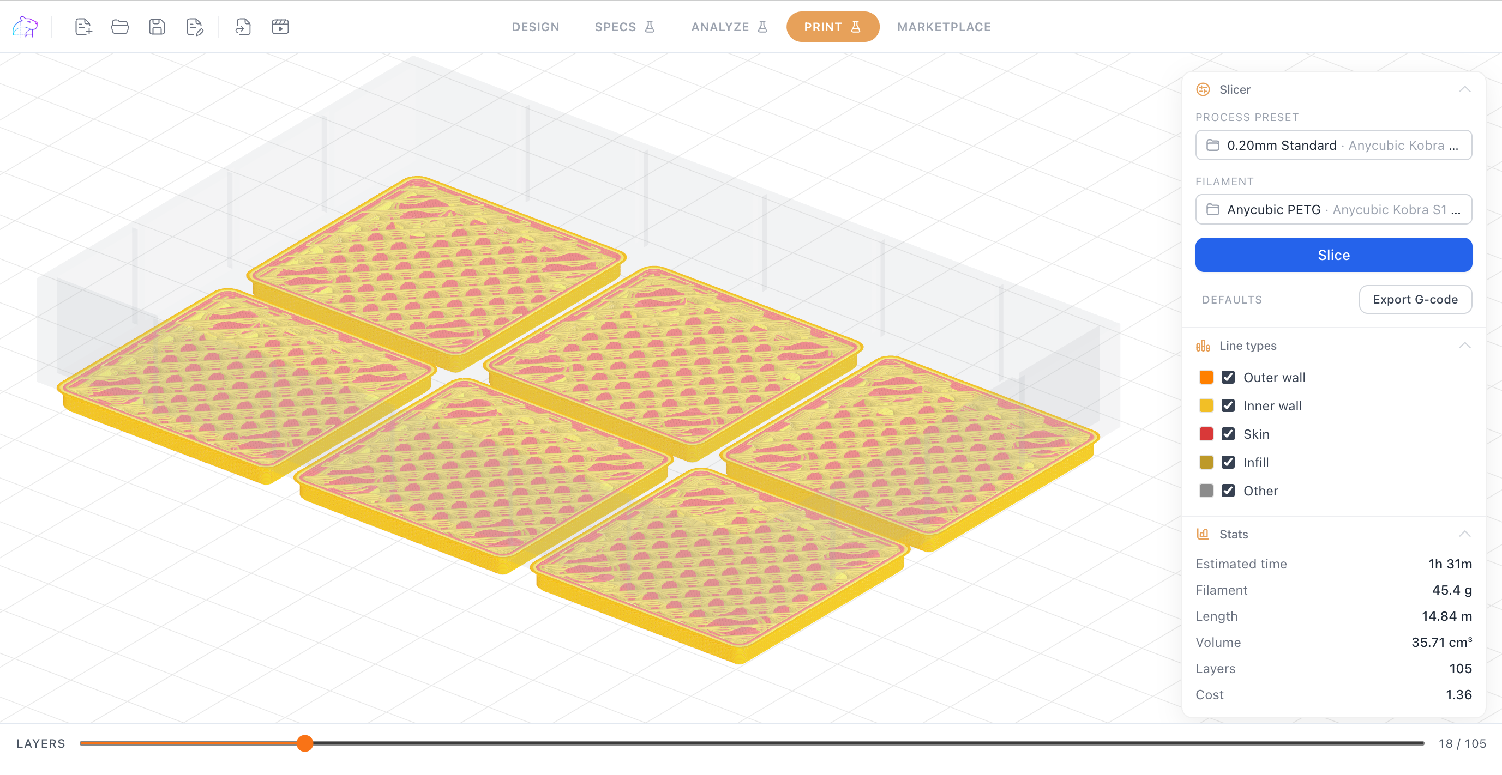Click the capybara app logo
1502x775 pixels.
click(x=25, y=27)
